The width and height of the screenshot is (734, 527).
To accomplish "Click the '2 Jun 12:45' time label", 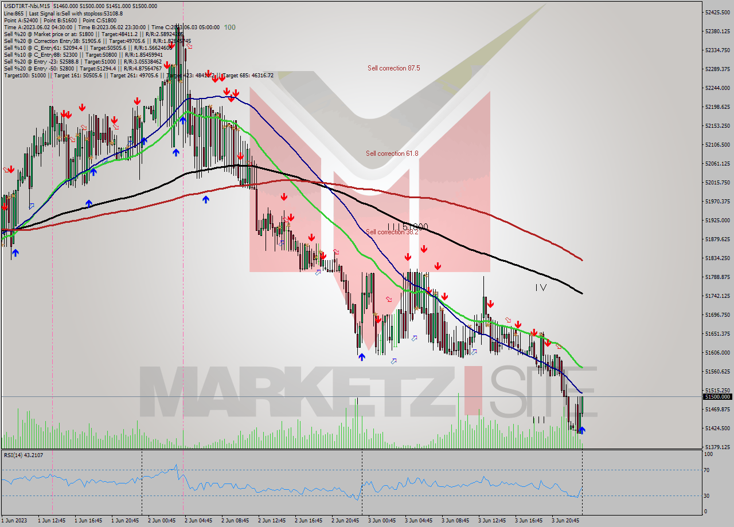I will (272, 521).
